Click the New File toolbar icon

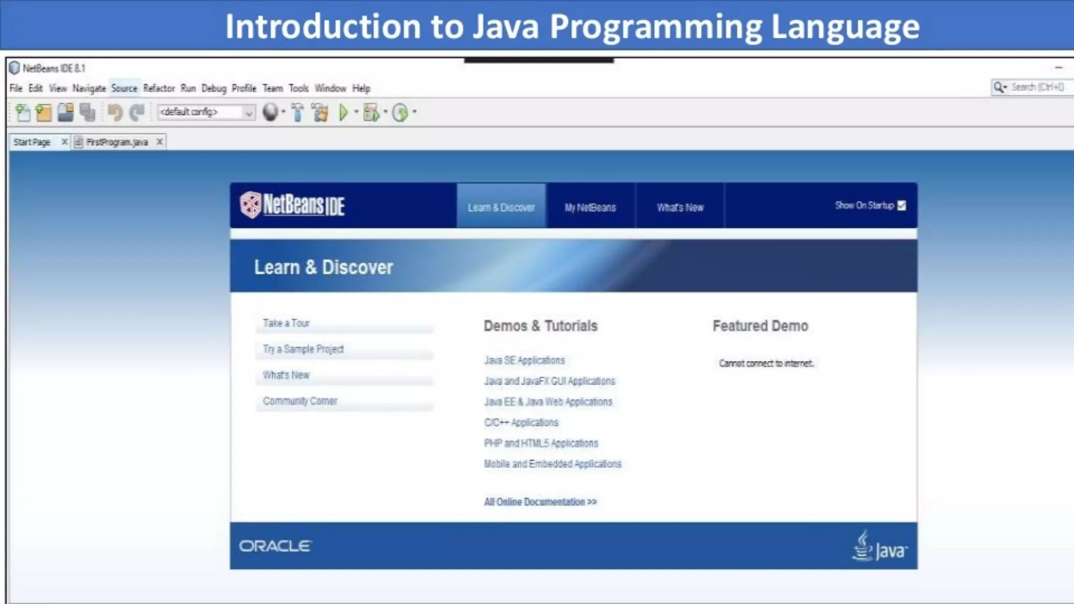(23, 112)
